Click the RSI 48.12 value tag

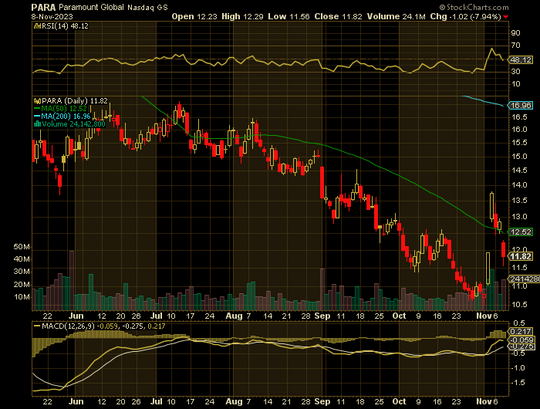(521, 60)
